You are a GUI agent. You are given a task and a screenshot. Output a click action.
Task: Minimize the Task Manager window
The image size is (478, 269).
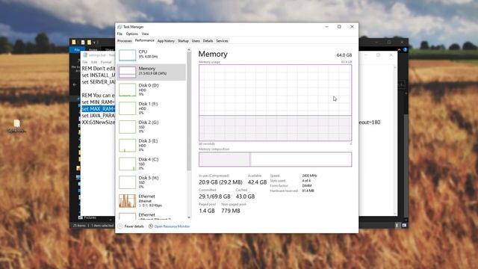click(x=327, y=27)
